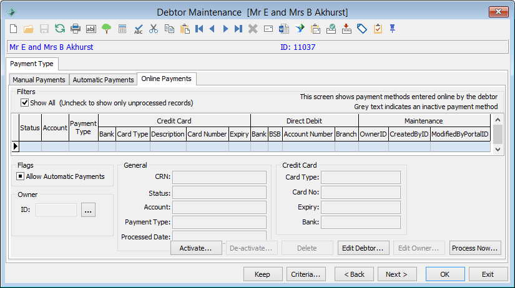Click the Print icon
This screenshot has height=288, width=515.
[76, 29]
